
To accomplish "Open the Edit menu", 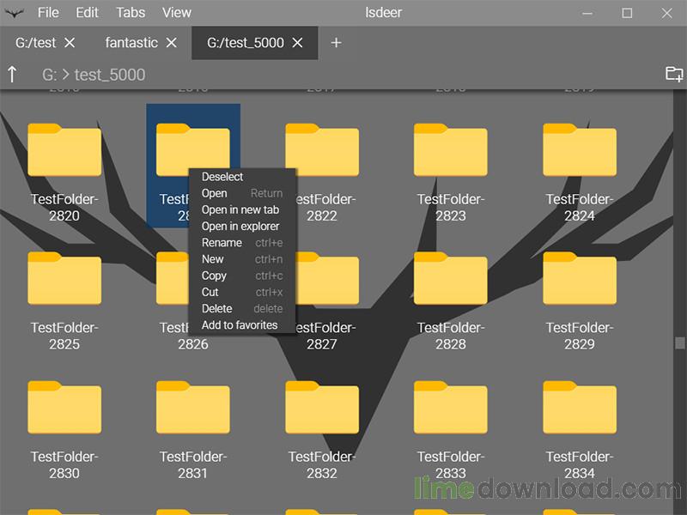I will 87,13.
